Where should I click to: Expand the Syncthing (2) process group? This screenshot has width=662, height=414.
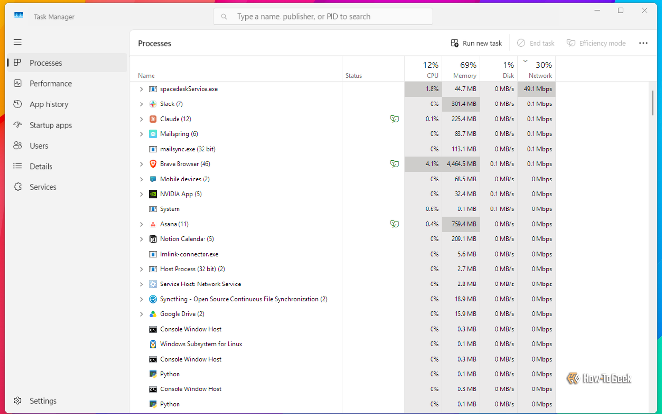141,299
